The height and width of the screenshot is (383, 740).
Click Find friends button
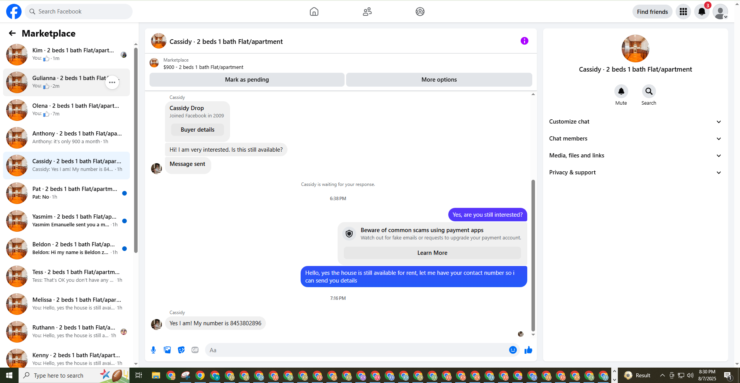(x=653, y=12)
